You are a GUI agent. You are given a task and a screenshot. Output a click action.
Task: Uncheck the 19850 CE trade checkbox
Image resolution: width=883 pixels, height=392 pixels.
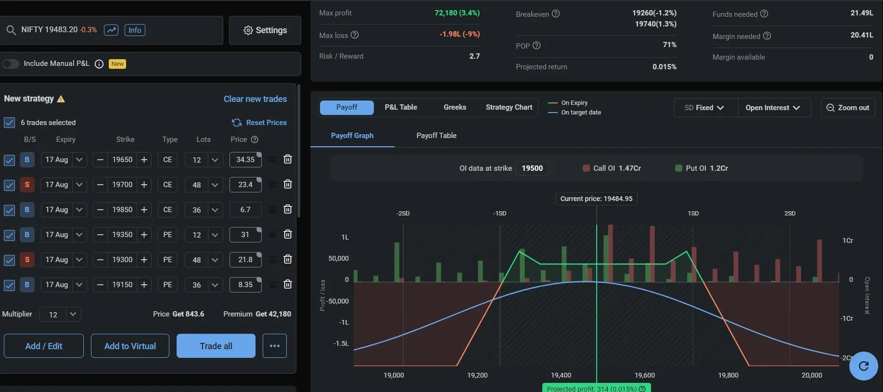9,210
